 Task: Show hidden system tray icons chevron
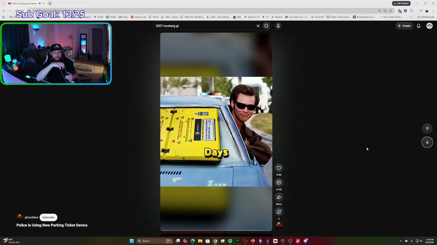click(401, 241)
